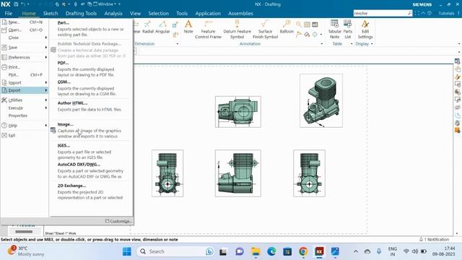Viewport: 462px width, 260px height.
Task: Launch Google Chrome from the taskbar
Action: click(303, 251)
